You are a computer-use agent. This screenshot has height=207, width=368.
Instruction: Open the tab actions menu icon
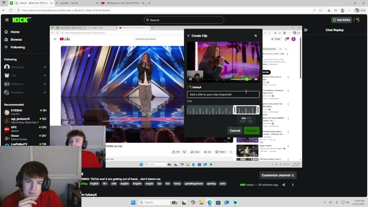(4, 3)
